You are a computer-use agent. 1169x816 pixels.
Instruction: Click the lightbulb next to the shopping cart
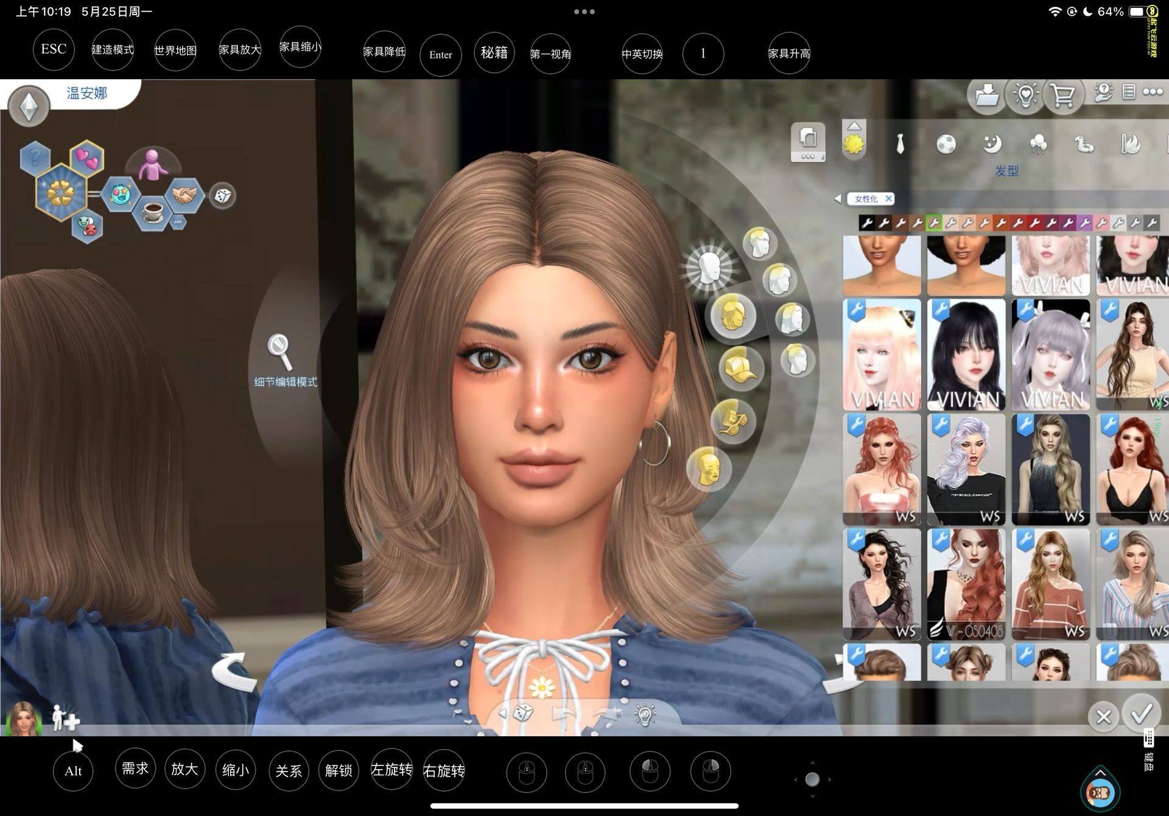[x=1026, y=95]
